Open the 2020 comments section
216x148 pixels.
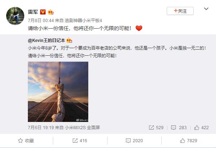[134, 141]
